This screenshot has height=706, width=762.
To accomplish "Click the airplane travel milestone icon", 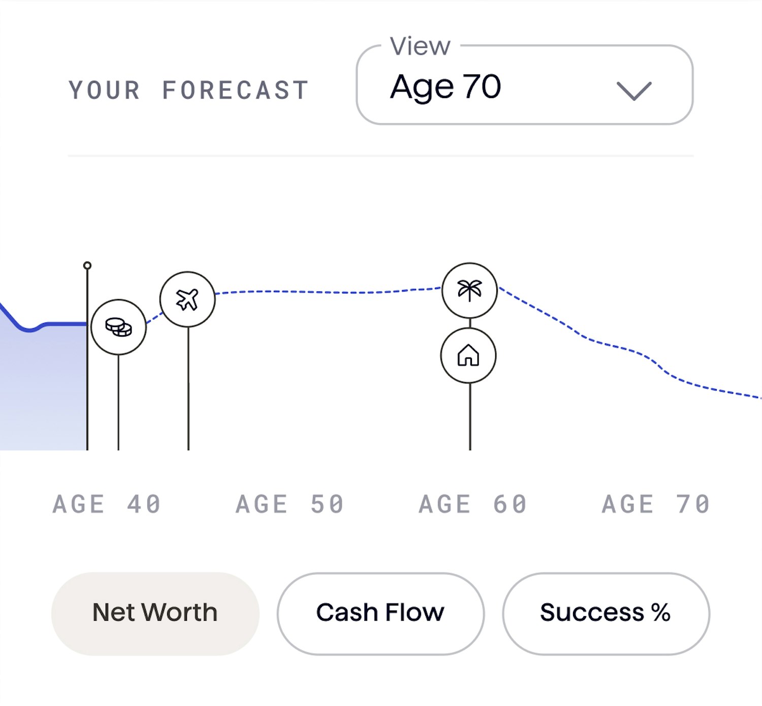I will [187, 299].
